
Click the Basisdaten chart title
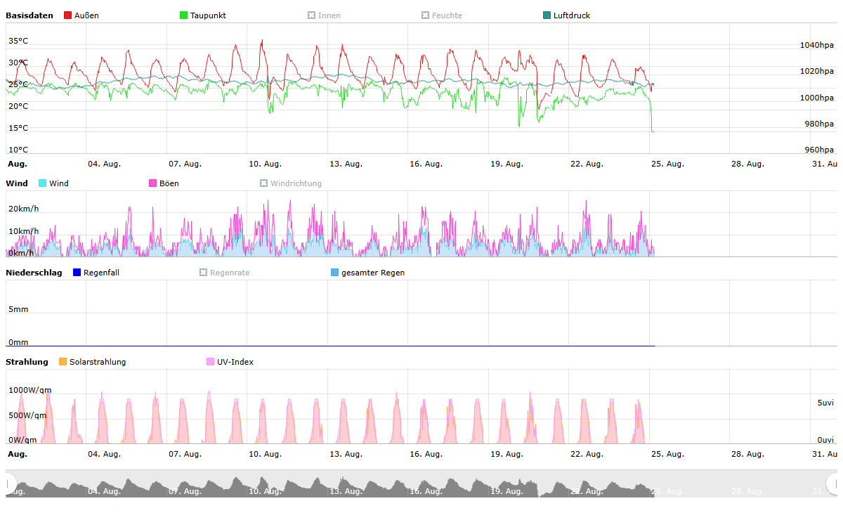pyautogui.click(x=30, y=15)
